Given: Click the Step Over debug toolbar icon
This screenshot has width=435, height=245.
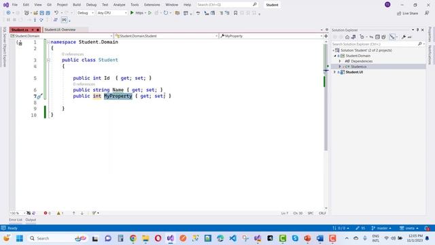Looking at the screenshot, I should pos(41,20).
